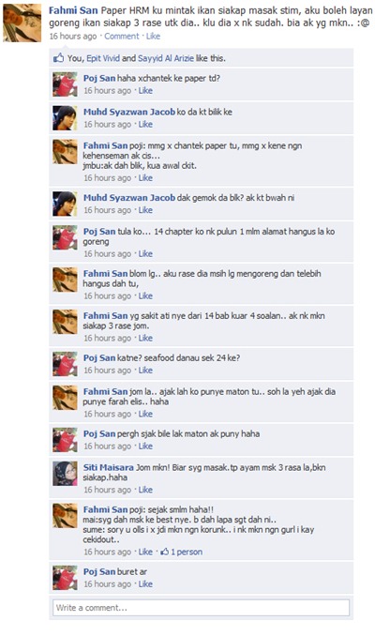Click the Comment link under the main post

pyautogui.click(x=122, y=36)
